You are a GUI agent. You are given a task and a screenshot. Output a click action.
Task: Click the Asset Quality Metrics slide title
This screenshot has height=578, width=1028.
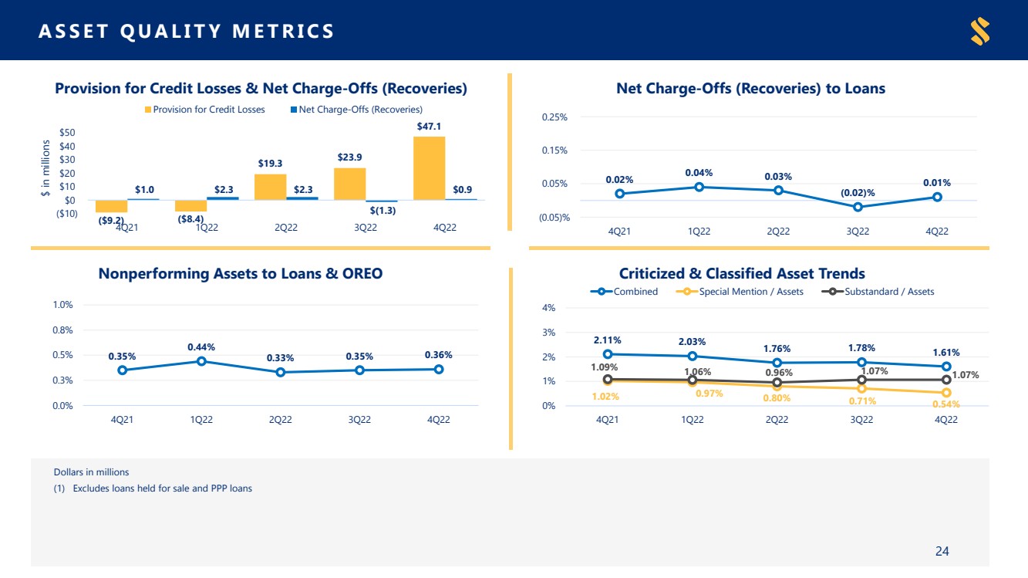pos(187,31)
